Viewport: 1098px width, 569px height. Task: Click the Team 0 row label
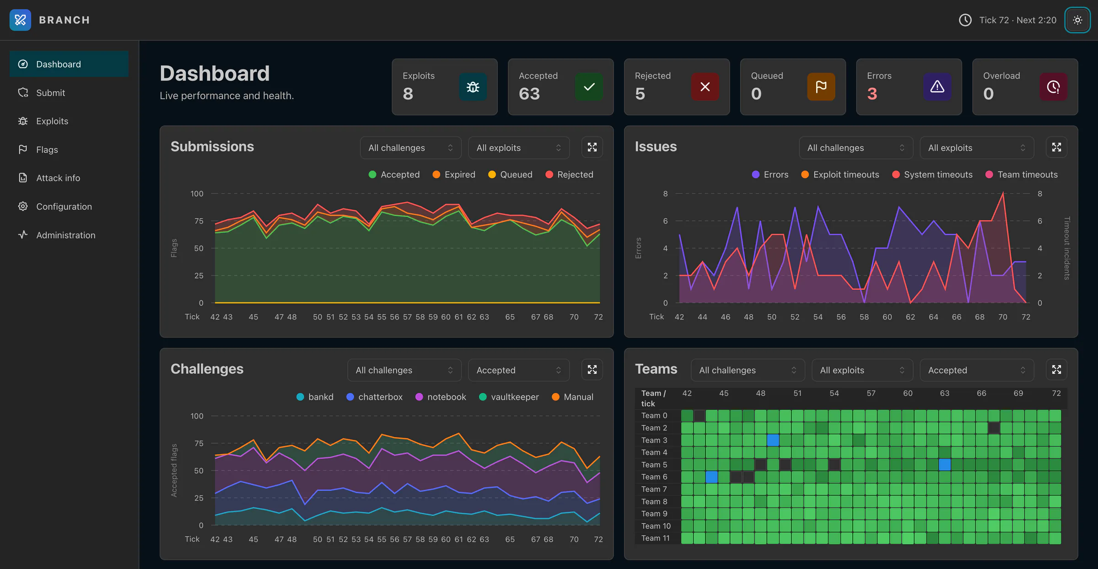point(654,415)
